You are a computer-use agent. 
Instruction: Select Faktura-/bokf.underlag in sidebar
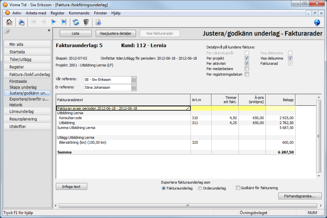(x=27, y=74)
